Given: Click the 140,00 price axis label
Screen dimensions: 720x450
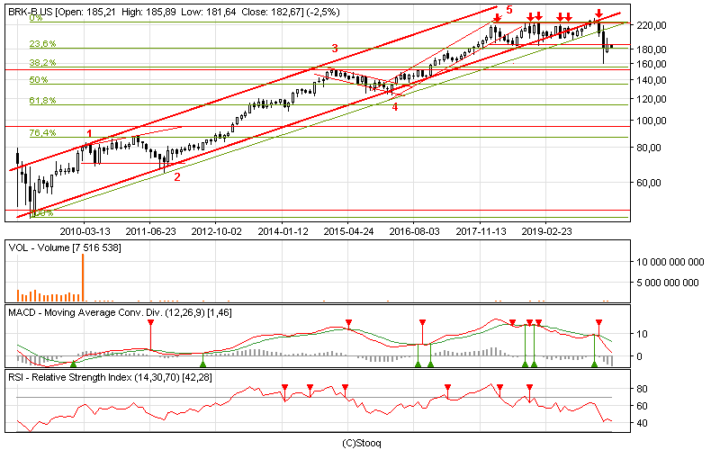Looking at the screenshot, I should 651,80.
